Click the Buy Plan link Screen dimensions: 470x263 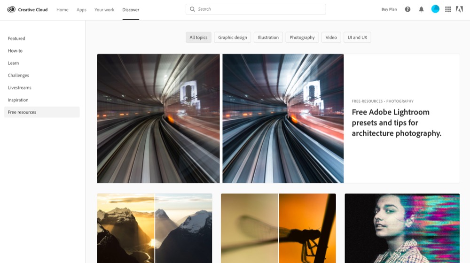click(x=389, y=9)
